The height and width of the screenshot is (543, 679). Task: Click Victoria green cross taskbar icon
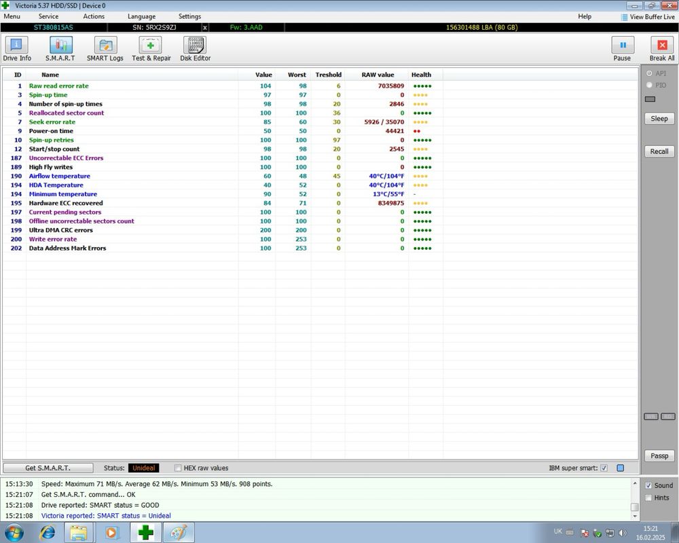(146, 532)
